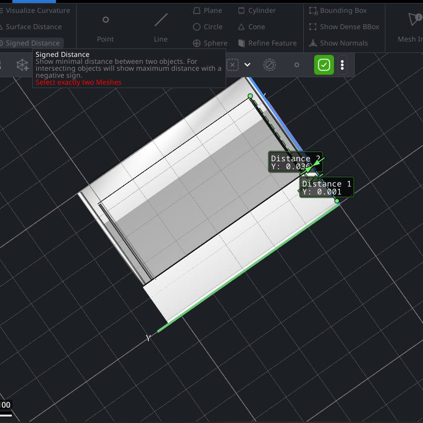Viewport: 423px width, 423px height.
Task: Select the Line feature tool
Action: click(161, 28)
